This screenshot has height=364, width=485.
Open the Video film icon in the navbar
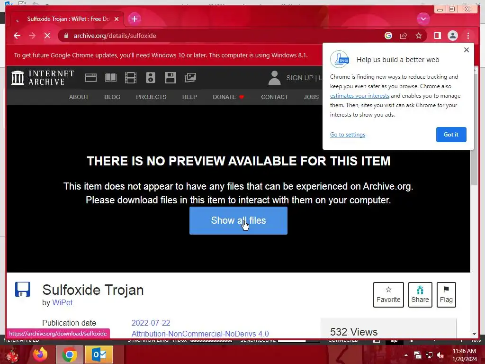pyautogui.click(x=131, y=77)
